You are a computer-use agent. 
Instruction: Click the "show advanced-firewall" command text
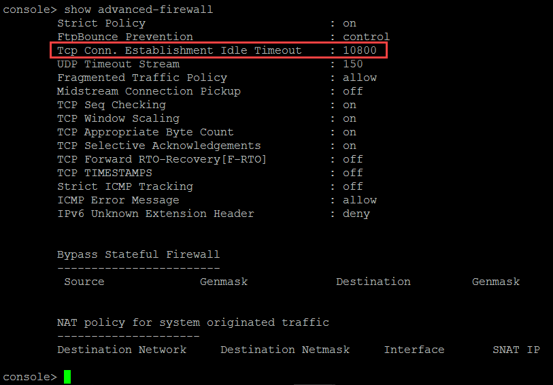(138, 10)
